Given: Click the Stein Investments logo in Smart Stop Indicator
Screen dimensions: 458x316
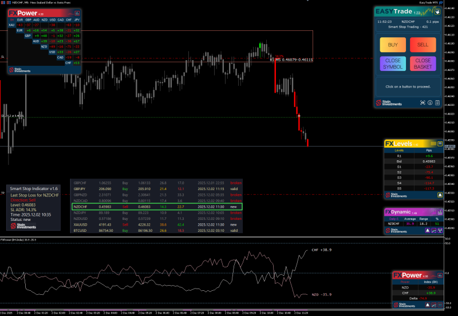Looking at the screenshot, I should (23, 226).
